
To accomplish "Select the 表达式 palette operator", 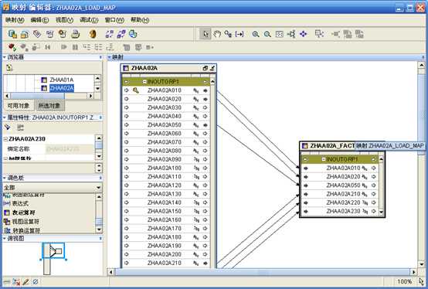I will (20, 203).
